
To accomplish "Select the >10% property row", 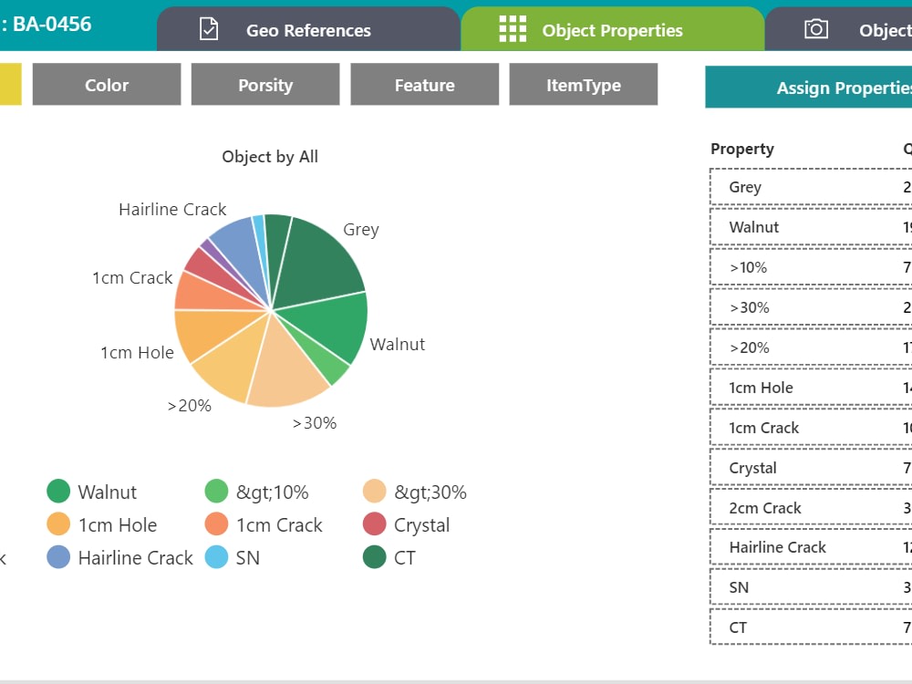I will pyautogui.click(x=811, y=267).
